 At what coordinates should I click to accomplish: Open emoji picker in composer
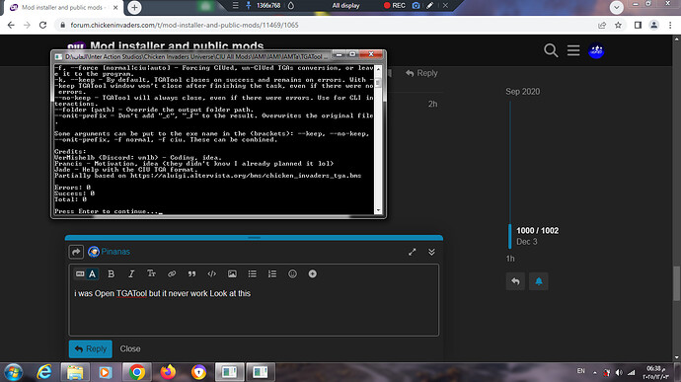pyautogui.click(x=292, y=273)
